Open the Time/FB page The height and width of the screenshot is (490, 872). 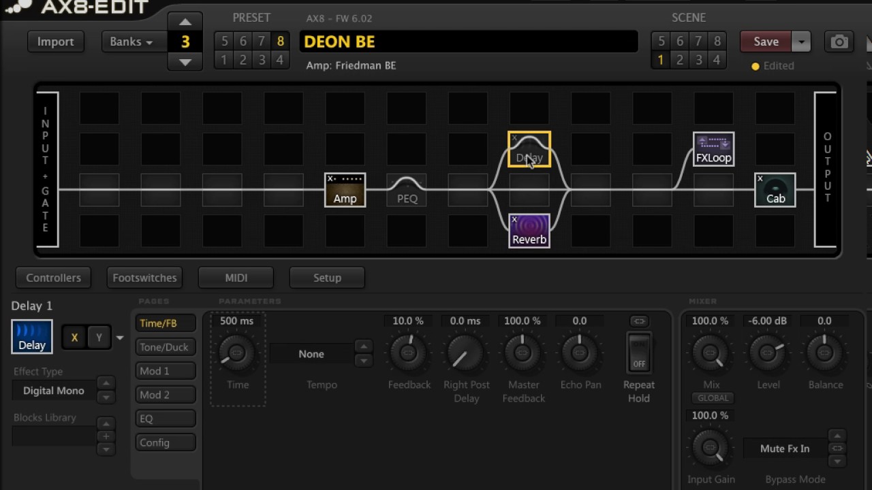tap(166, 323)
